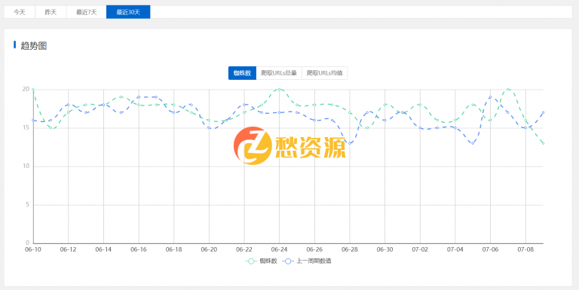Screen dimensions: 579x290
Task: Click y-axis value 5
Action: point(27,204)
